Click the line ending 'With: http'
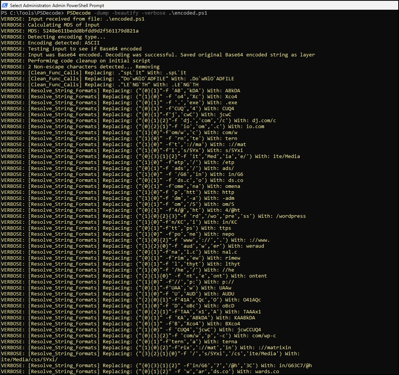The height and width of the screenshot is (375, 399). [118, 192]
